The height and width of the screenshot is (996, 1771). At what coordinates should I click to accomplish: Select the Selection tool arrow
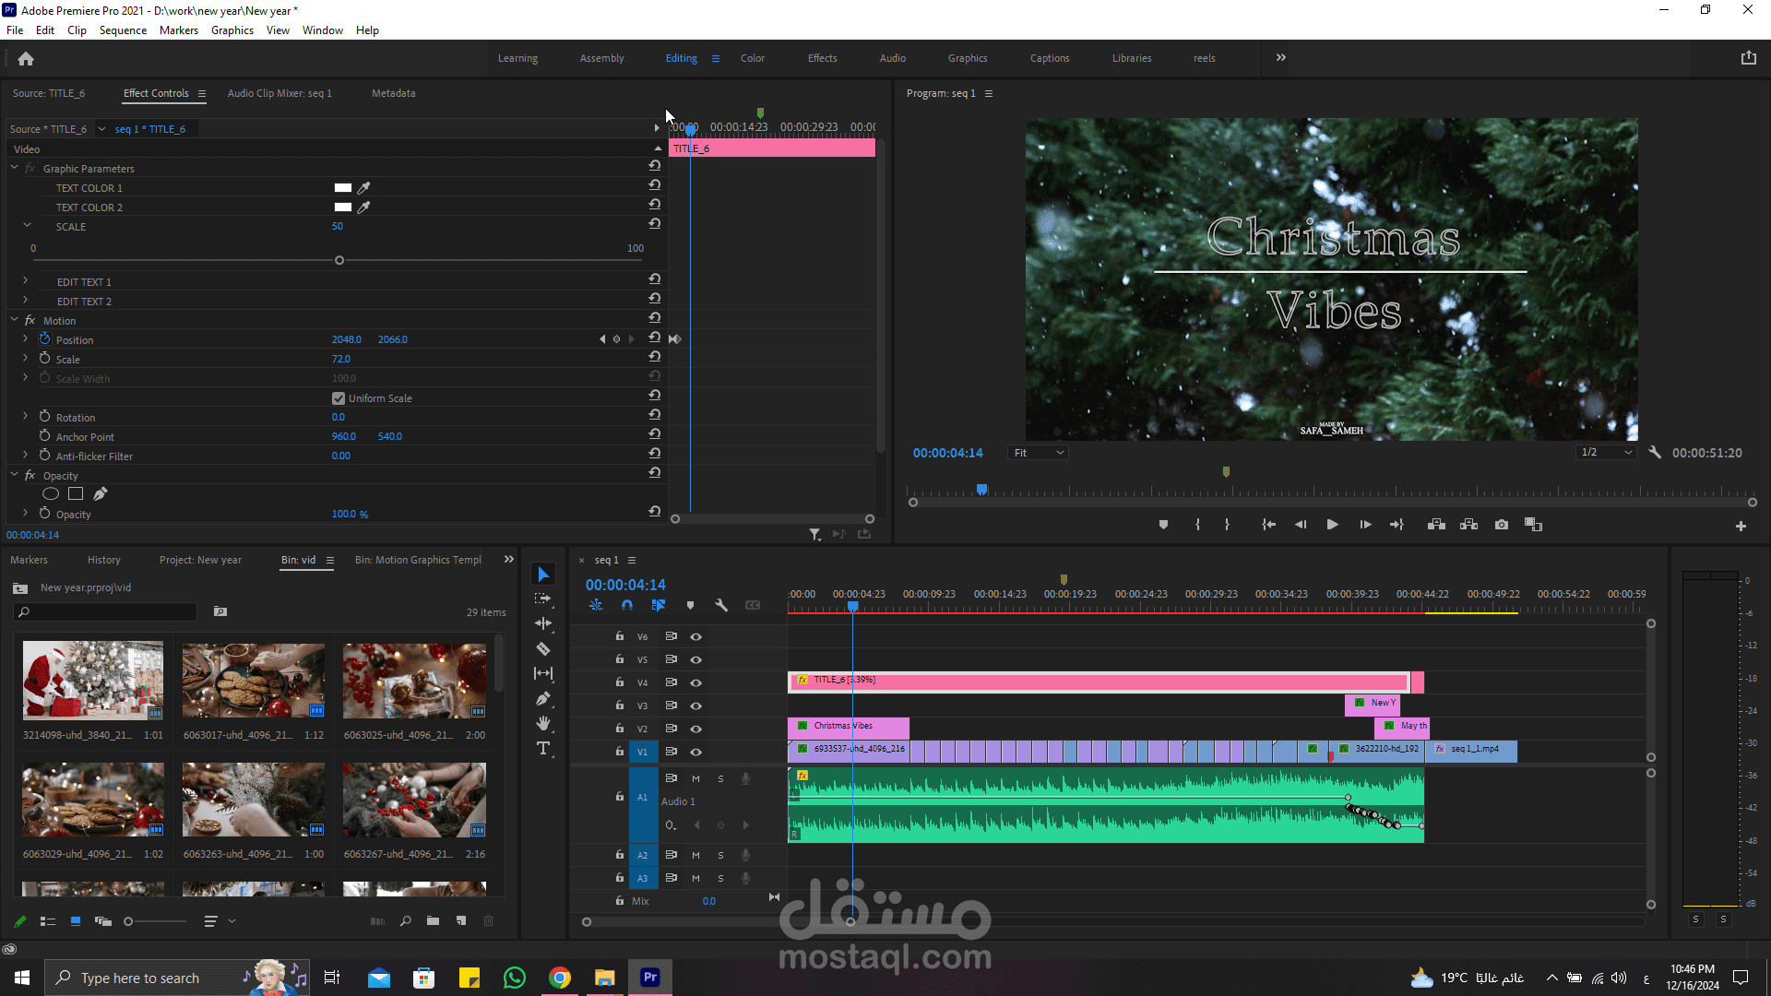click(543, 575)
